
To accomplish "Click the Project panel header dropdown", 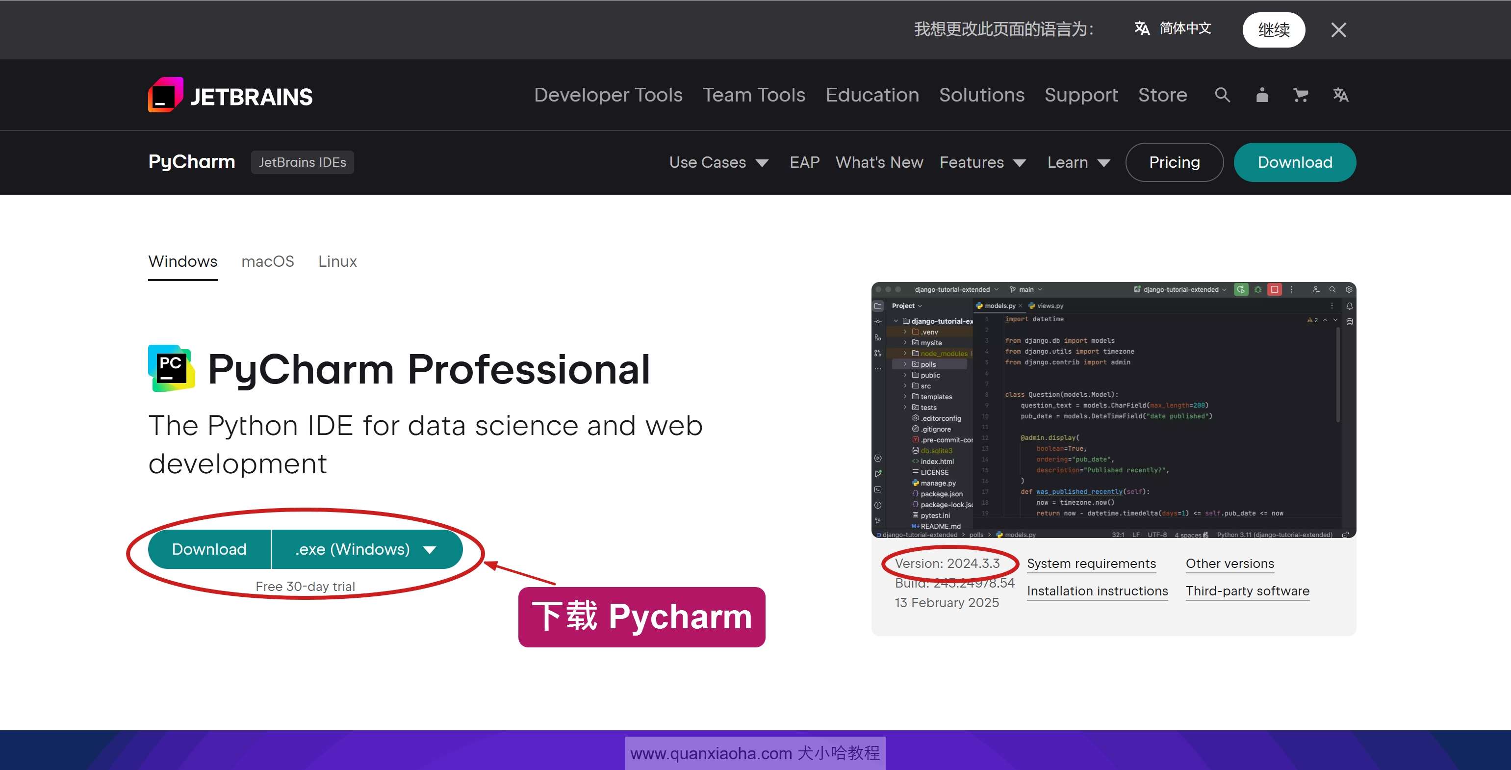I will point(907,306).
